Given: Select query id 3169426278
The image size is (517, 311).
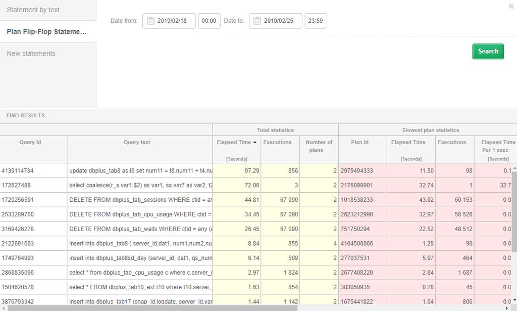Looking at the screenshot, I should (18, 229).
